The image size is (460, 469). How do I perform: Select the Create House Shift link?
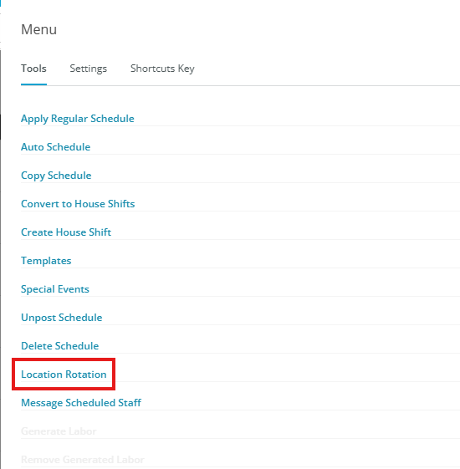[66, 232]
